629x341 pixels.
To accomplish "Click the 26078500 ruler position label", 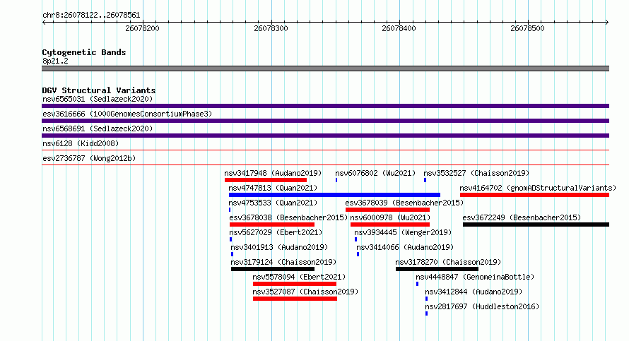I will coord(527,28).
